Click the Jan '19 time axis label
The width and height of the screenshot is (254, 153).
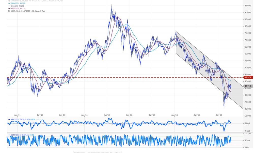click(x=197, y=115)
